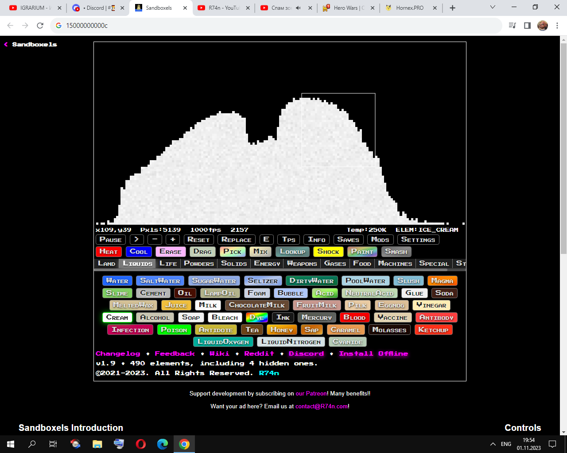Open the Saves menu

(348, 240)
